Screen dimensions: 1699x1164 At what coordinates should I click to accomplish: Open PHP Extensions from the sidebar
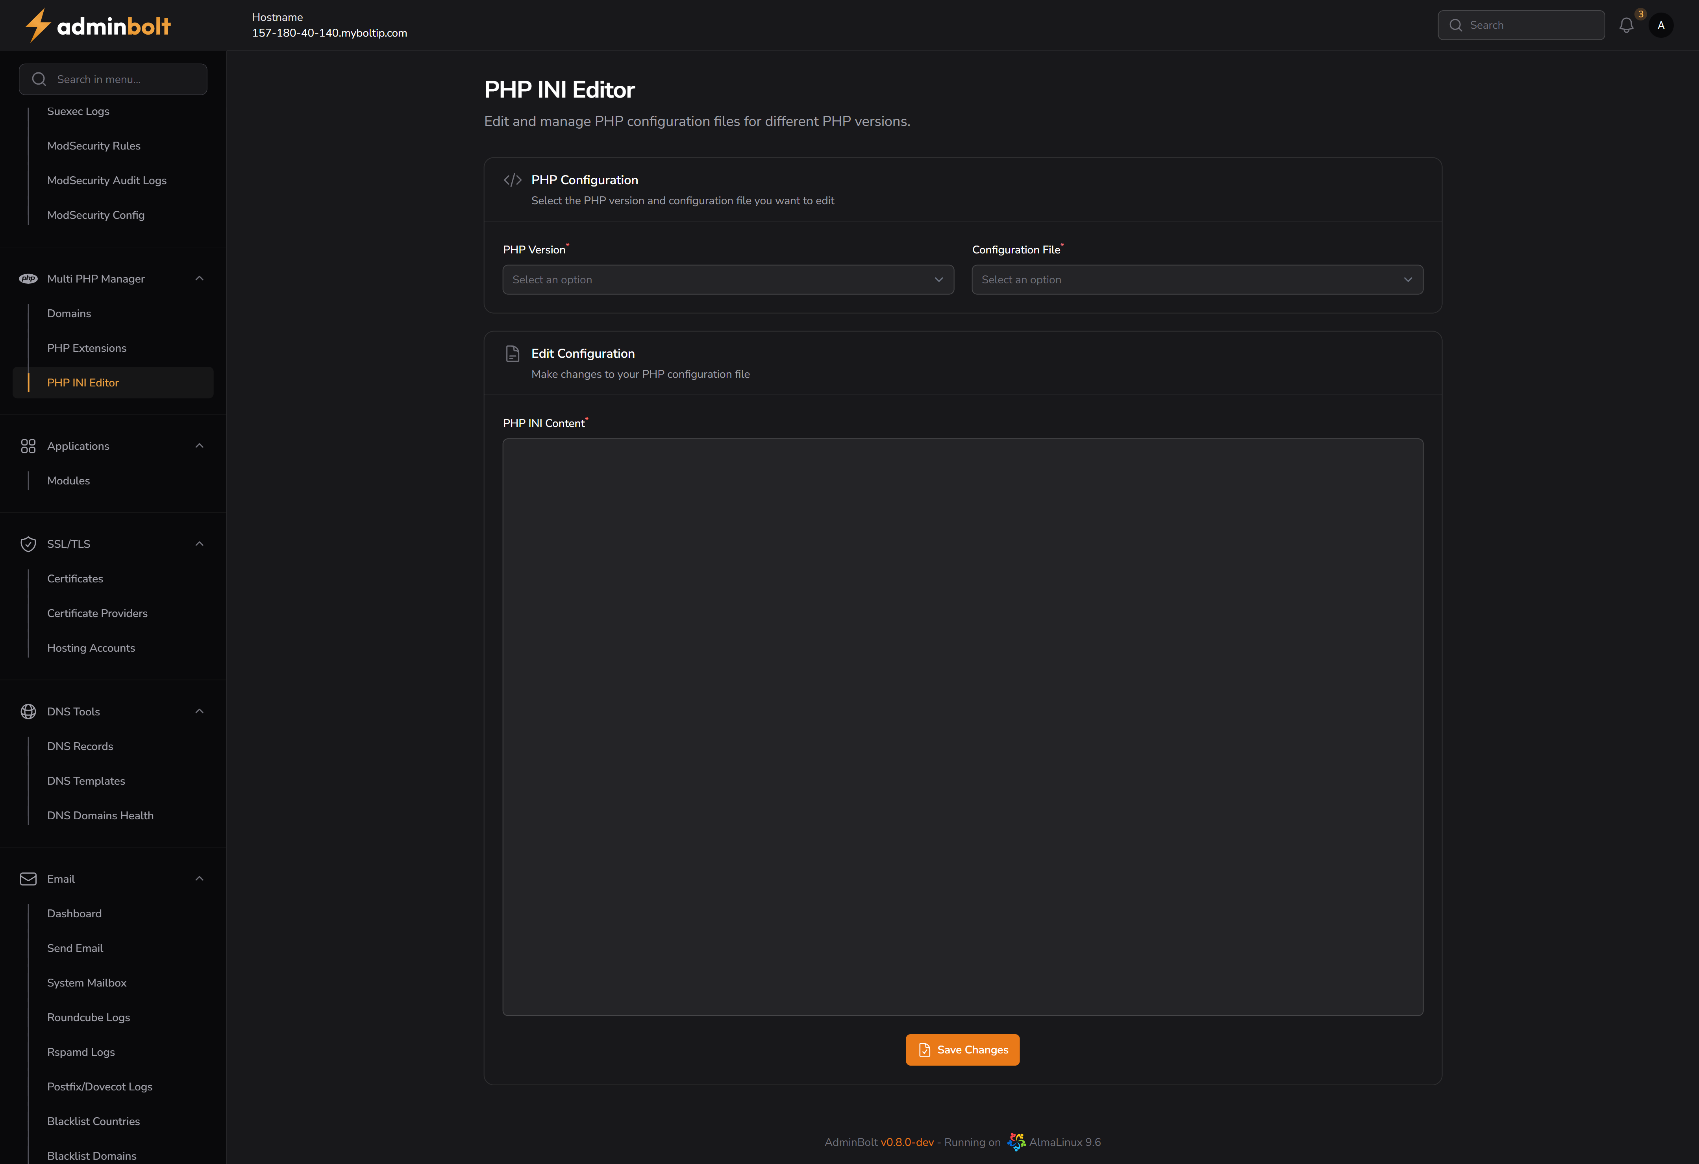[86, 348]
